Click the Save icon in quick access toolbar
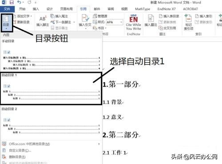 pyautogui.click(x=11, y=2)
